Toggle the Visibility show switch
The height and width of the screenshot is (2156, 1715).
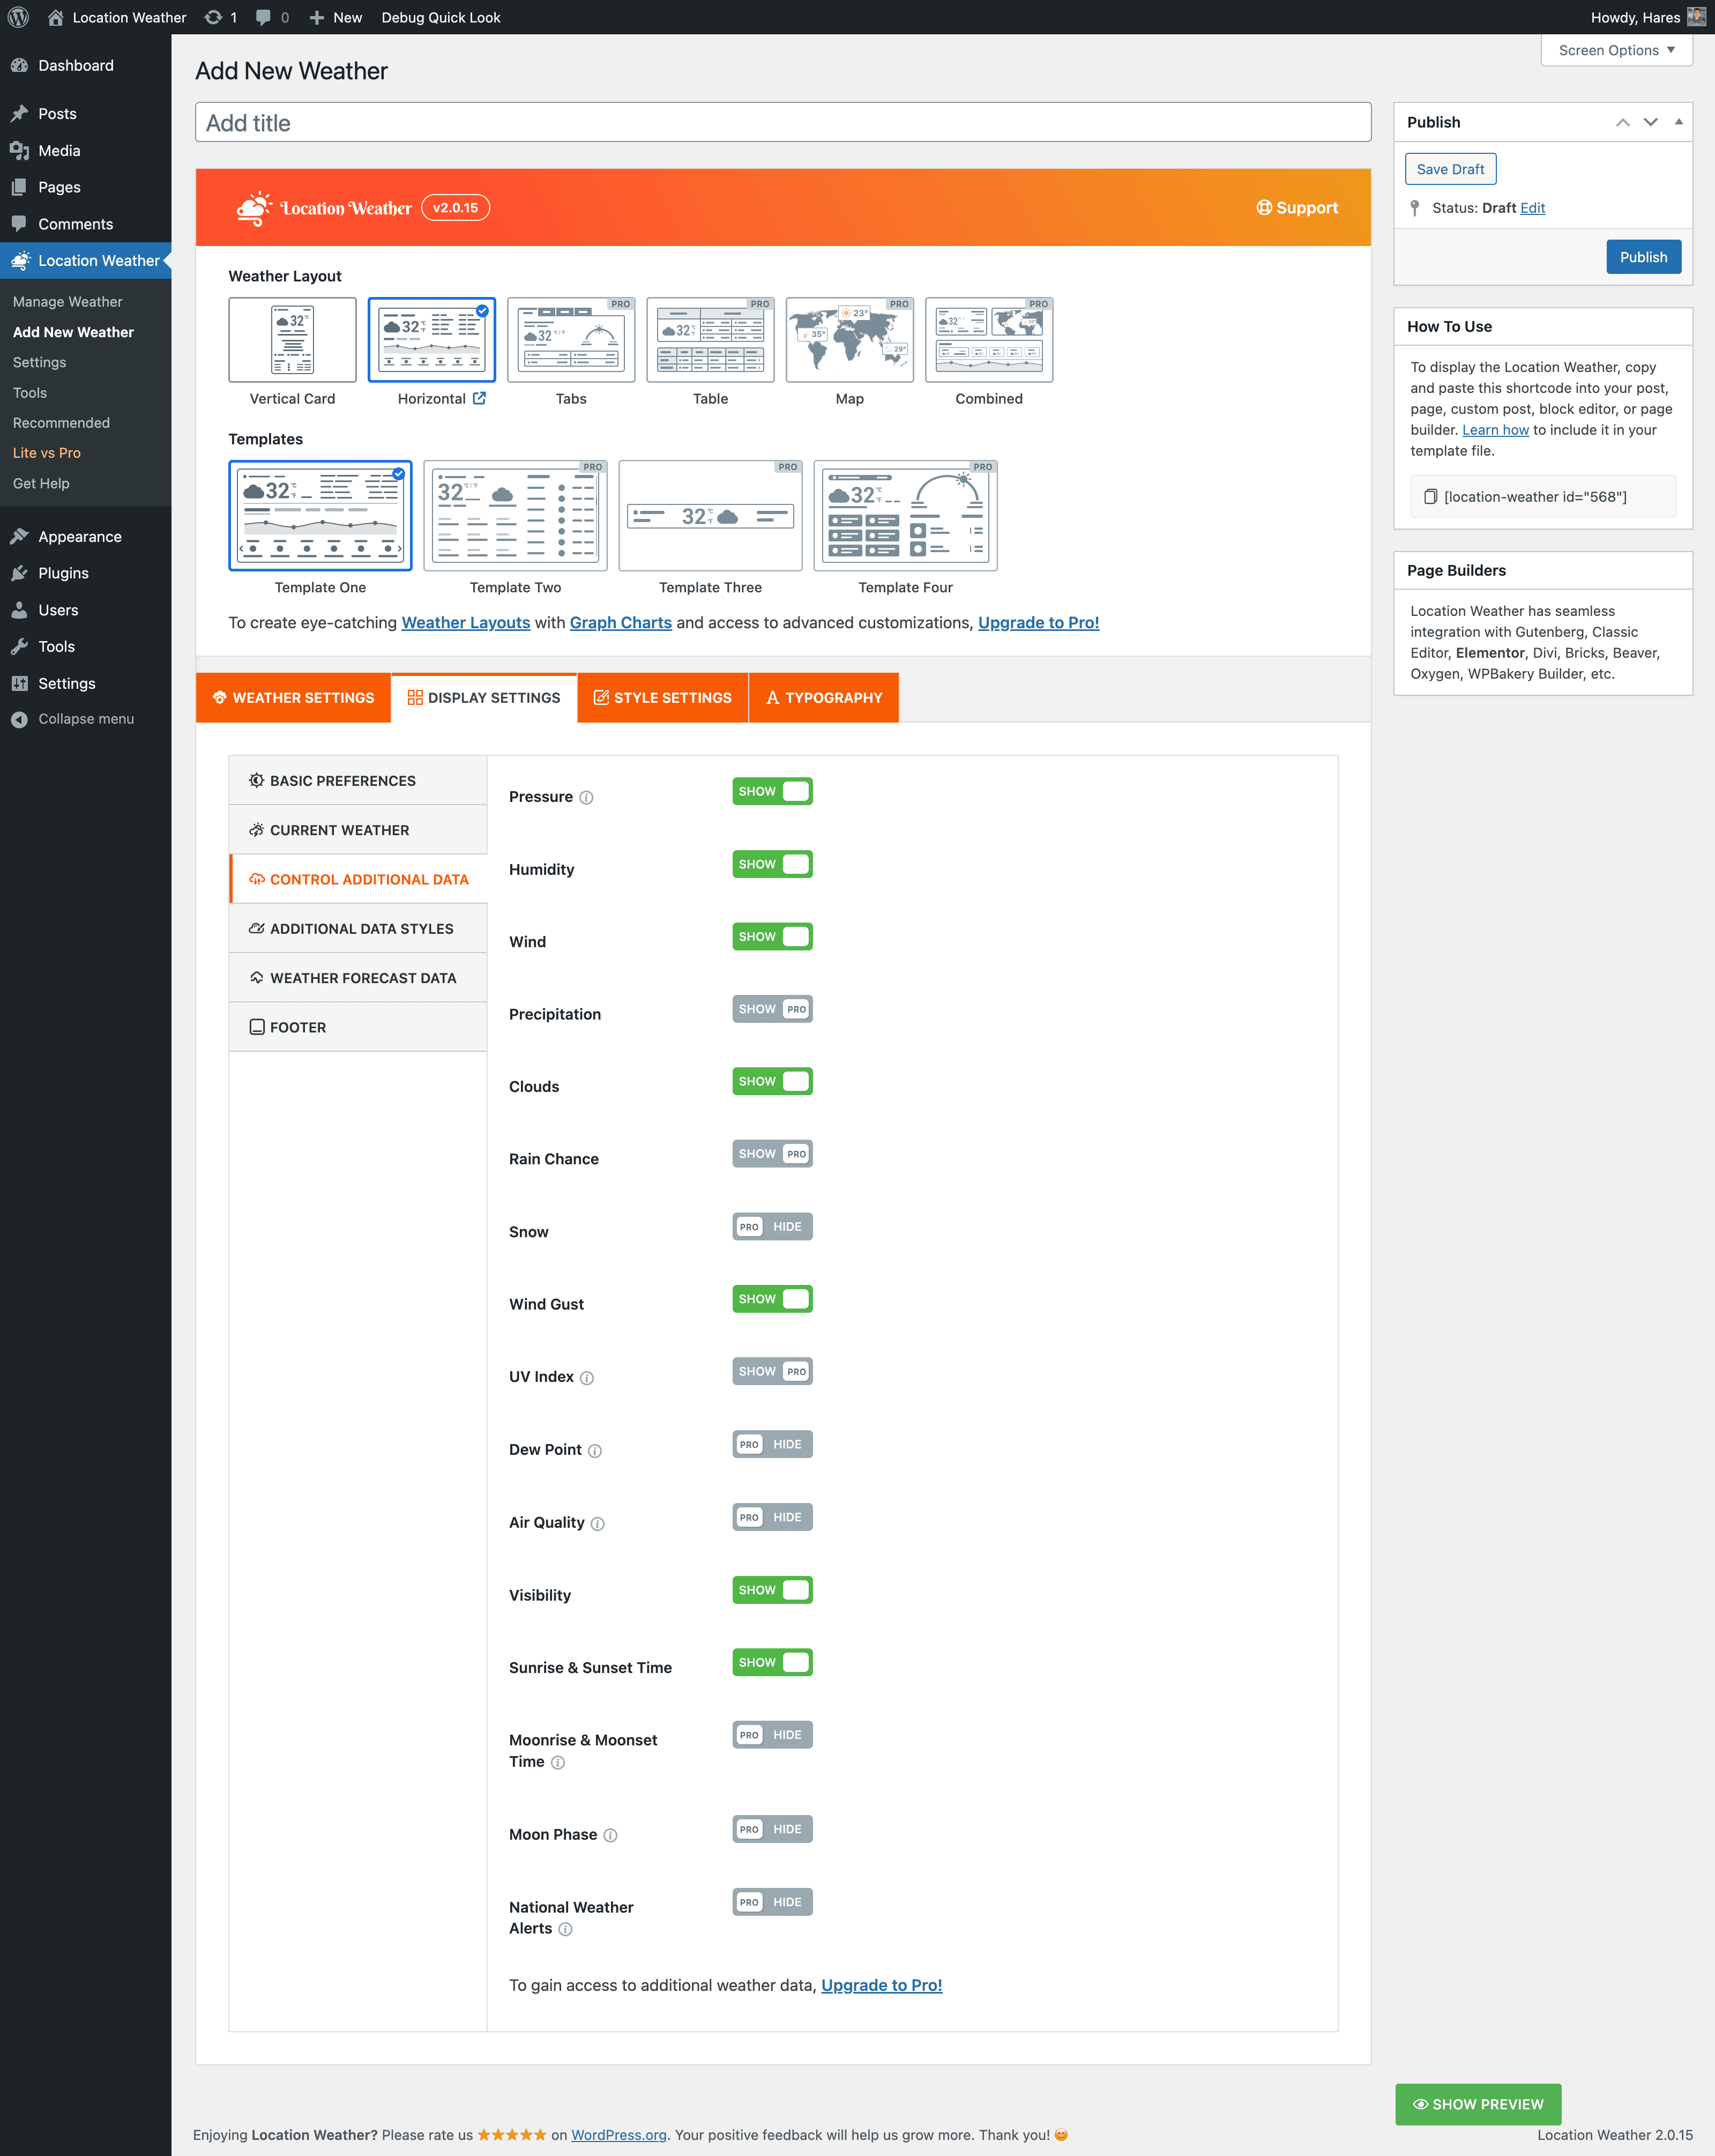coord(772,1590)
